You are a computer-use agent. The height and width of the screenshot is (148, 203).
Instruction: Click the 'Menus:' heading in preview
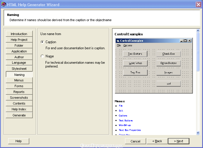[120, 101]
